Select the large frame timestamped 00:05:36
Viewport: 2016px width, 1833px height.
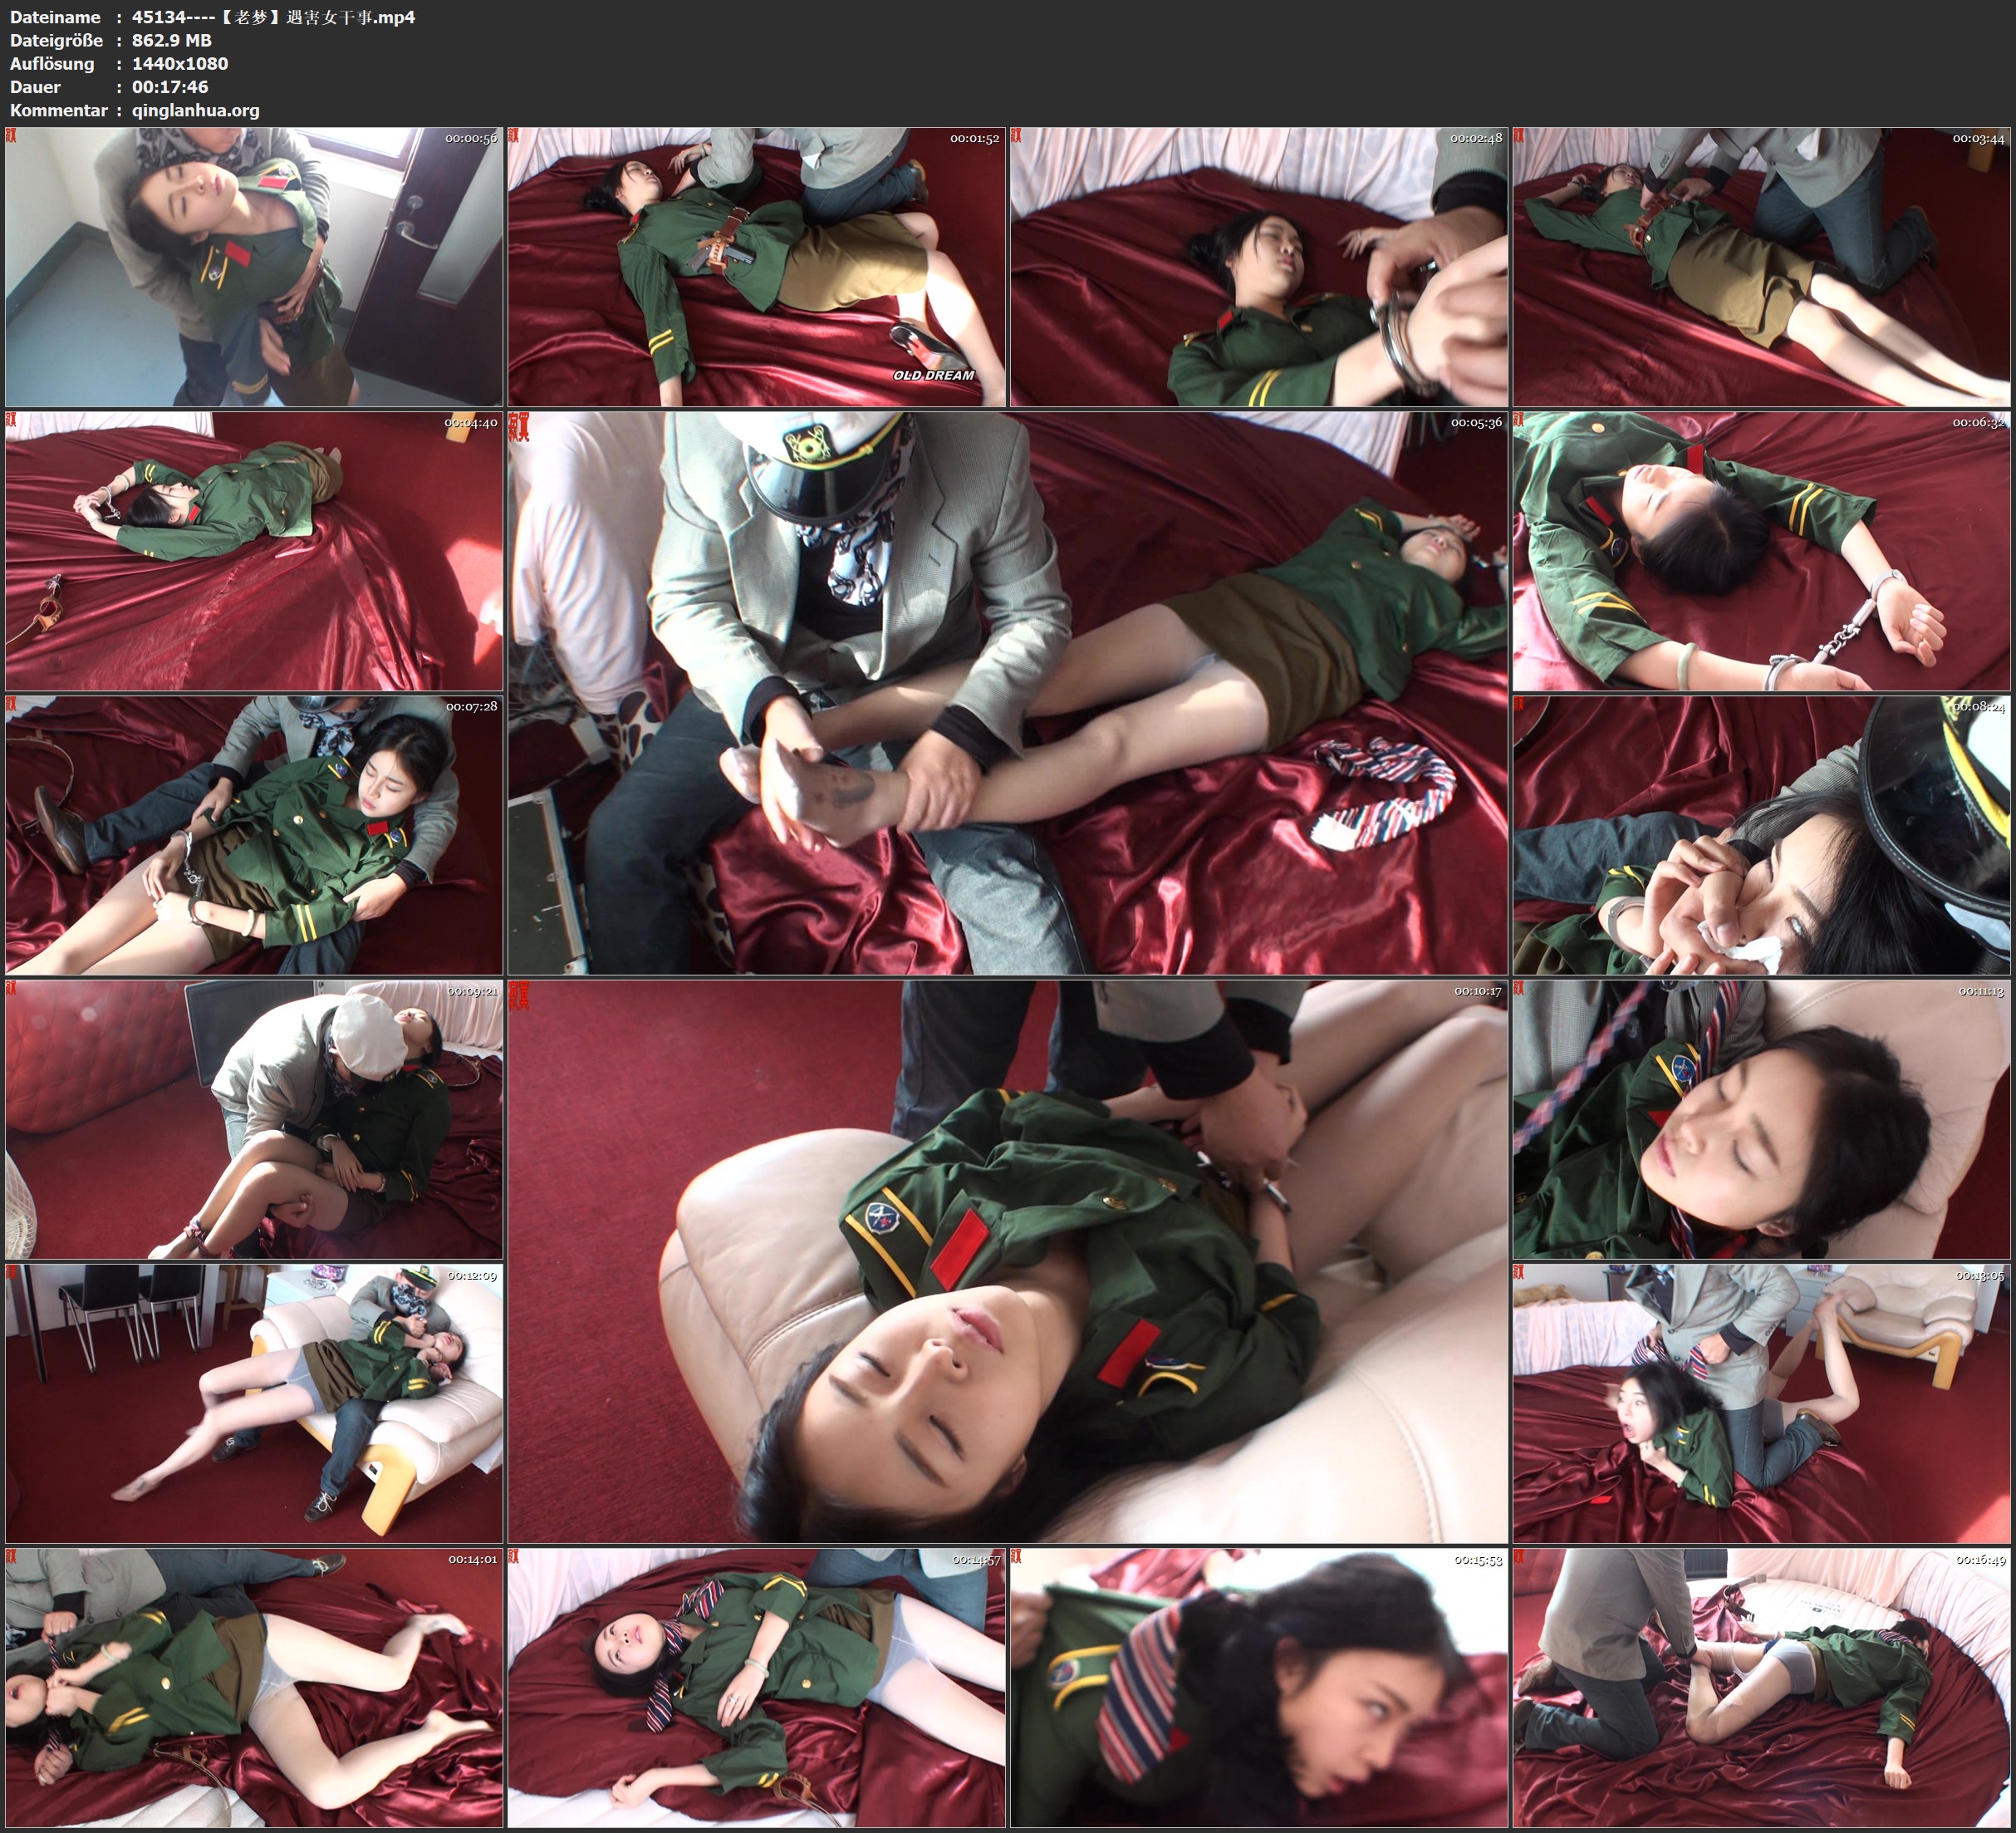pos(1007,693)
